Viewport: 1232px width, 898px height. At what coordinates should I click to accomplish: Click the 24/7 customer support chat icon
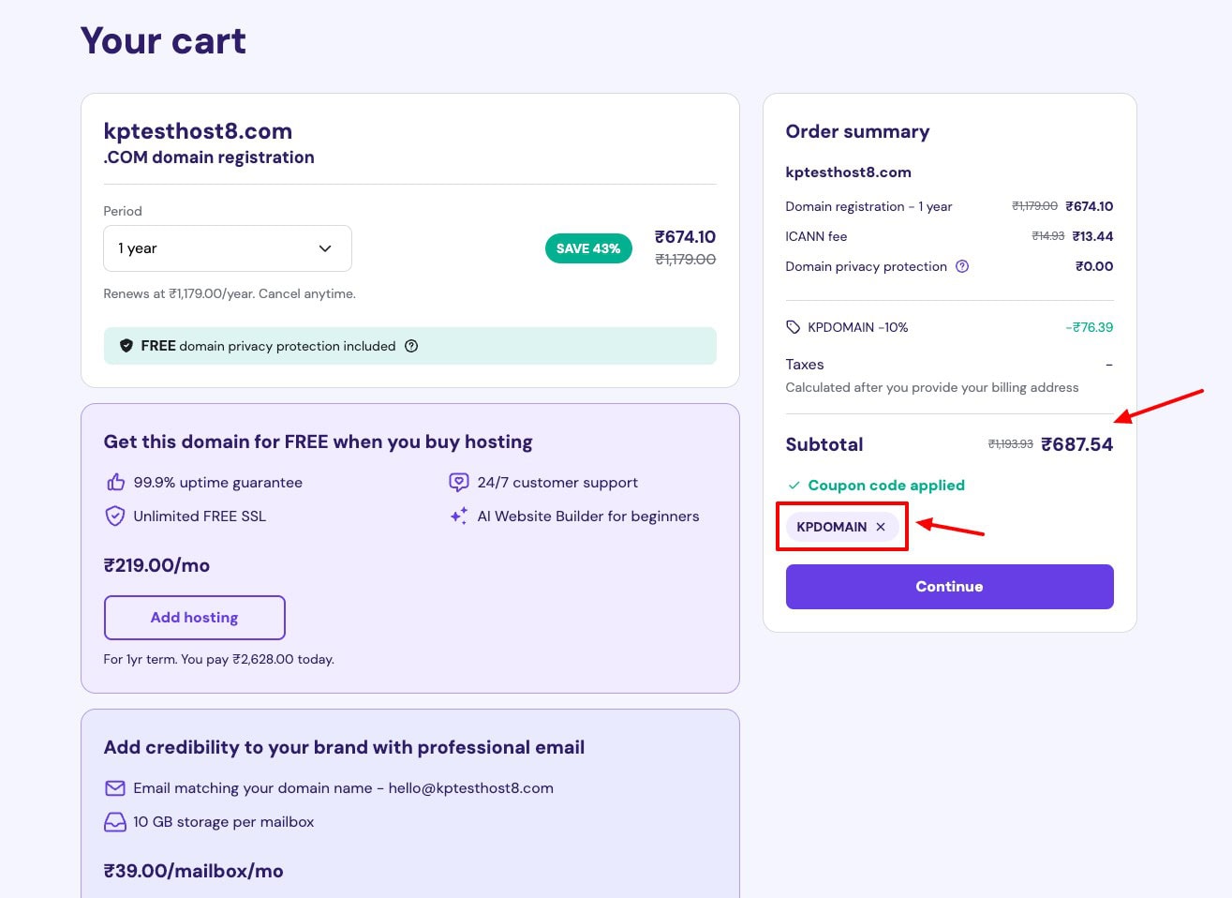[x=458, y=483]
